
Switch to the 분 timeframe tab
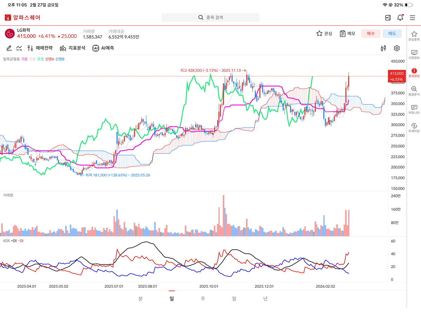point(140,299)
